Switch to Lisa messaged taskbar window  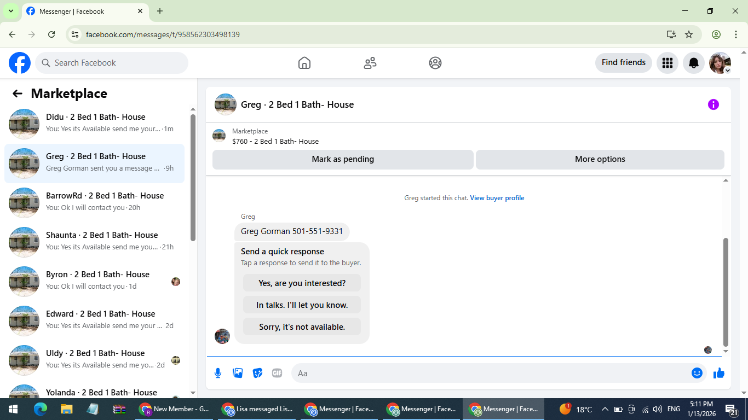tap(258, 409)
